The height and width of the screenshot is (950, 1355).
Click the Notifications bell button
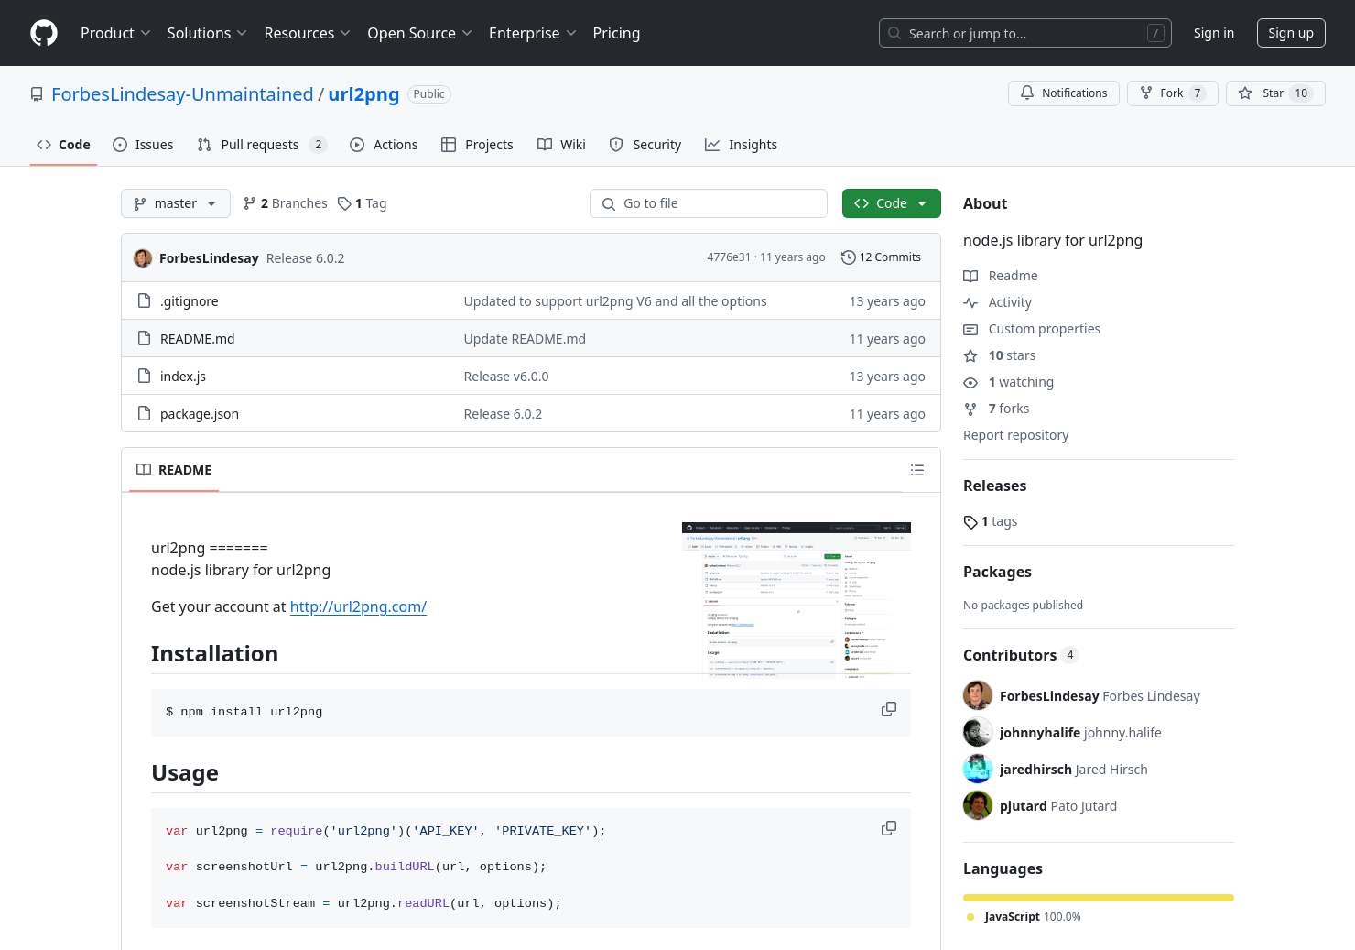1063,93
